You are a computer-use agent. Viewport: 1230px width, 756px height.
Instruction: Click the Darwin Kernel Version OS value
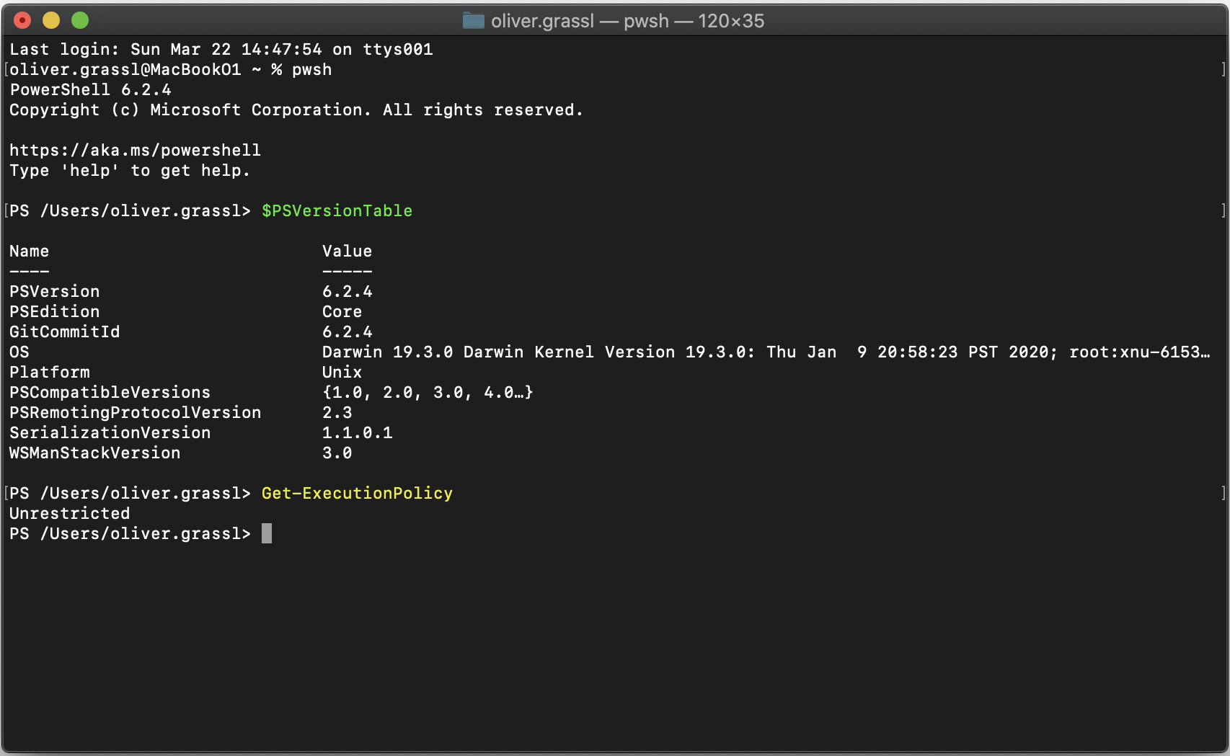[x=766, y=352]
